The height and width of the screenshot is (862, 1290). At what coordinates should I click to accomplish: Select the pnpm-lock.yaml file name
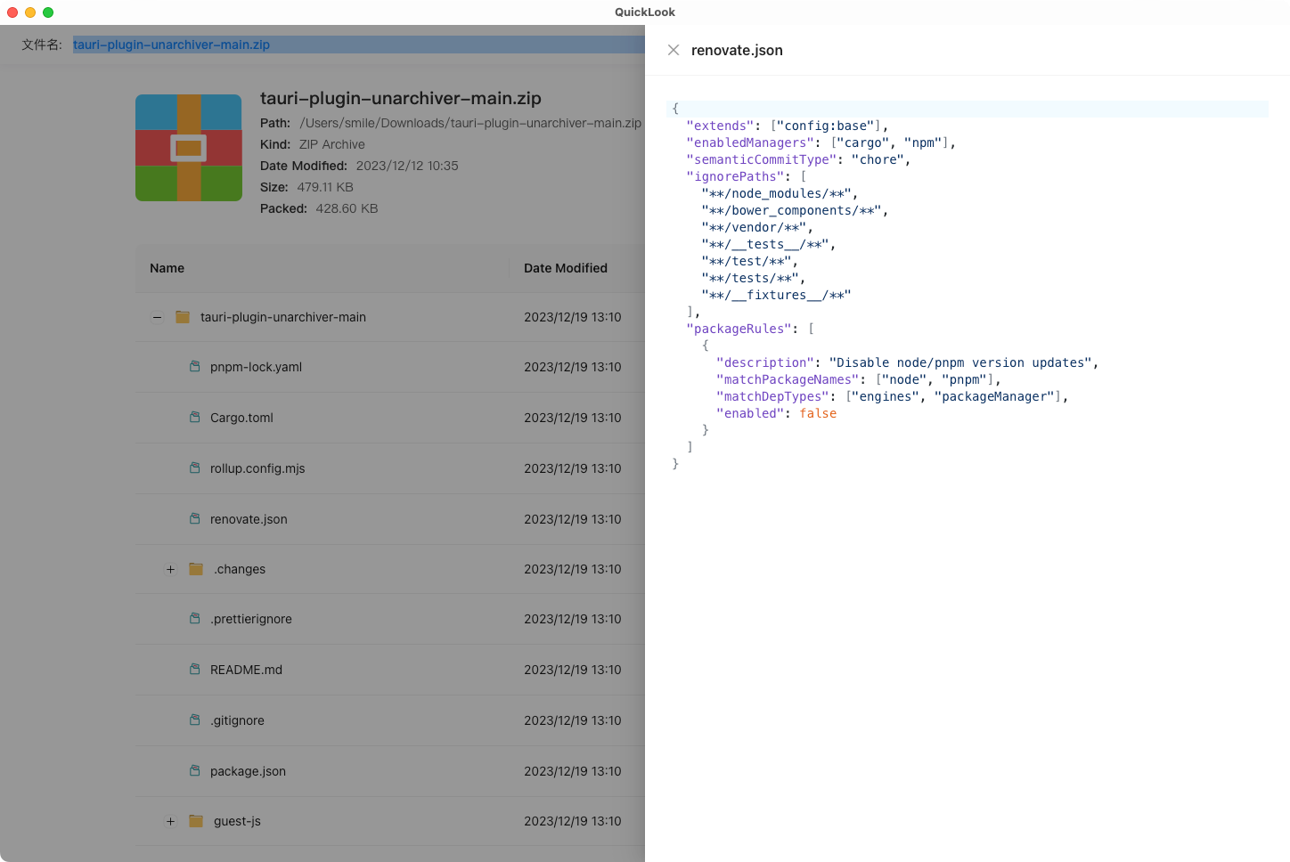tap(256, 367)
